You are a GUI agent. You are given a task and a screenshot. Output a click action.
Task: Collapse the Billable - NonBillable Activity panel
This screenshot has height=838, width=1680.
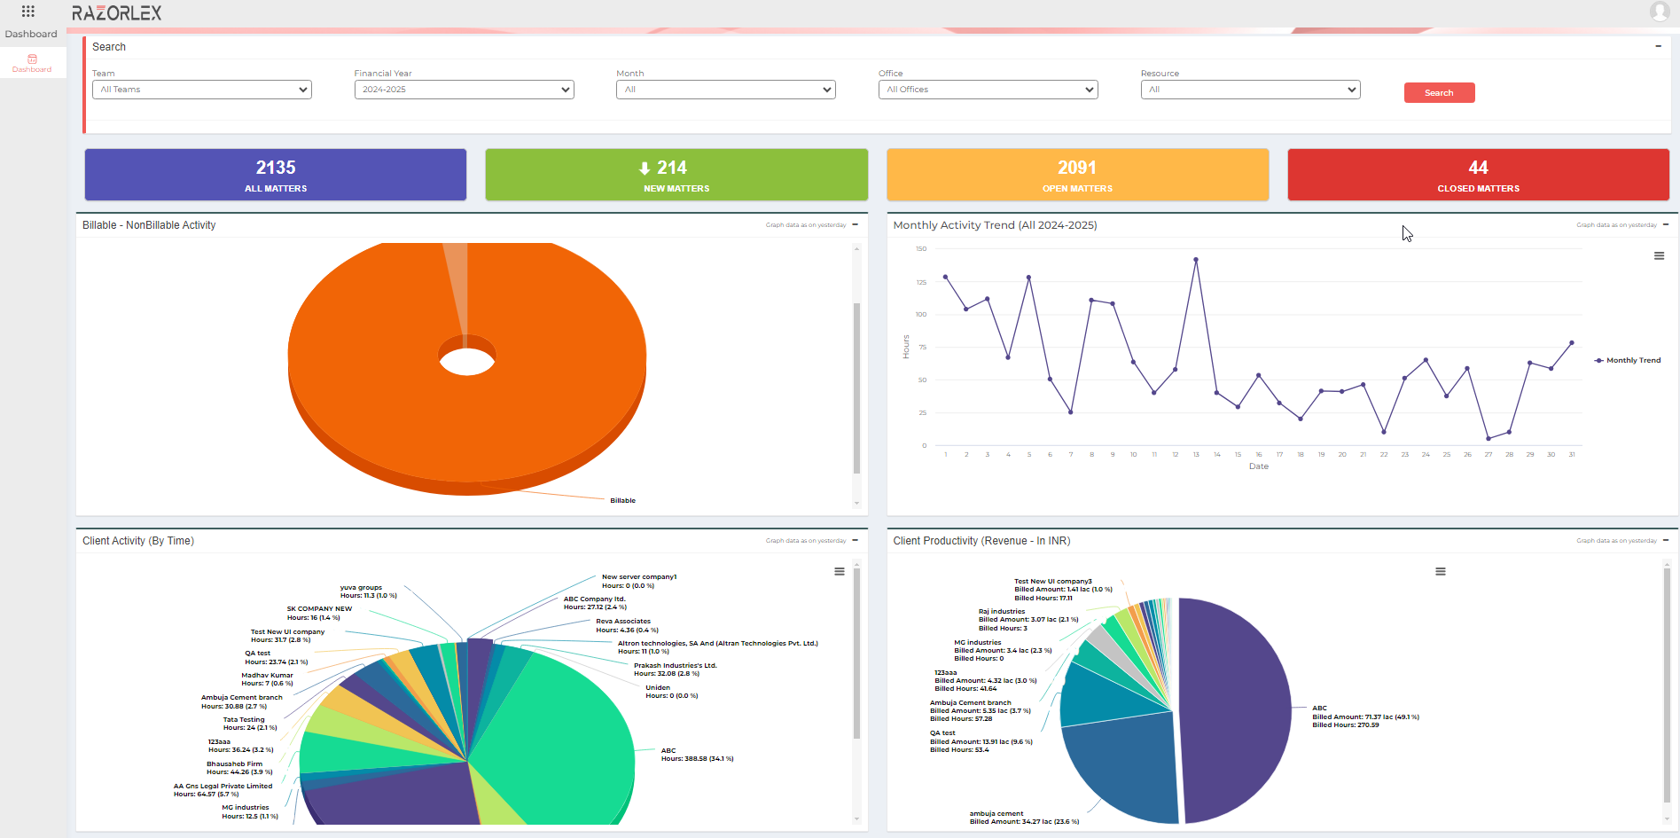854,224
